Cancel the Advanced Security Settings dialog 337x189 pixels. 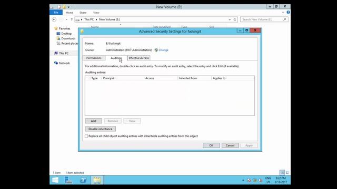[x=230, y=145]
